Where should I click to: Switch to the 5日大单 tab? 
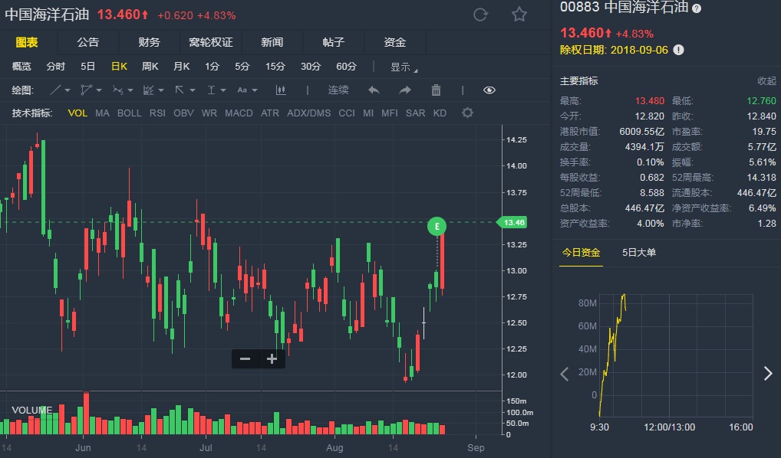click(639, 253)
